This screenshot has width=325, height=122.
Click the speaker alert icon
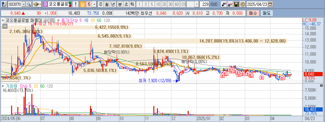coord(36,4)
